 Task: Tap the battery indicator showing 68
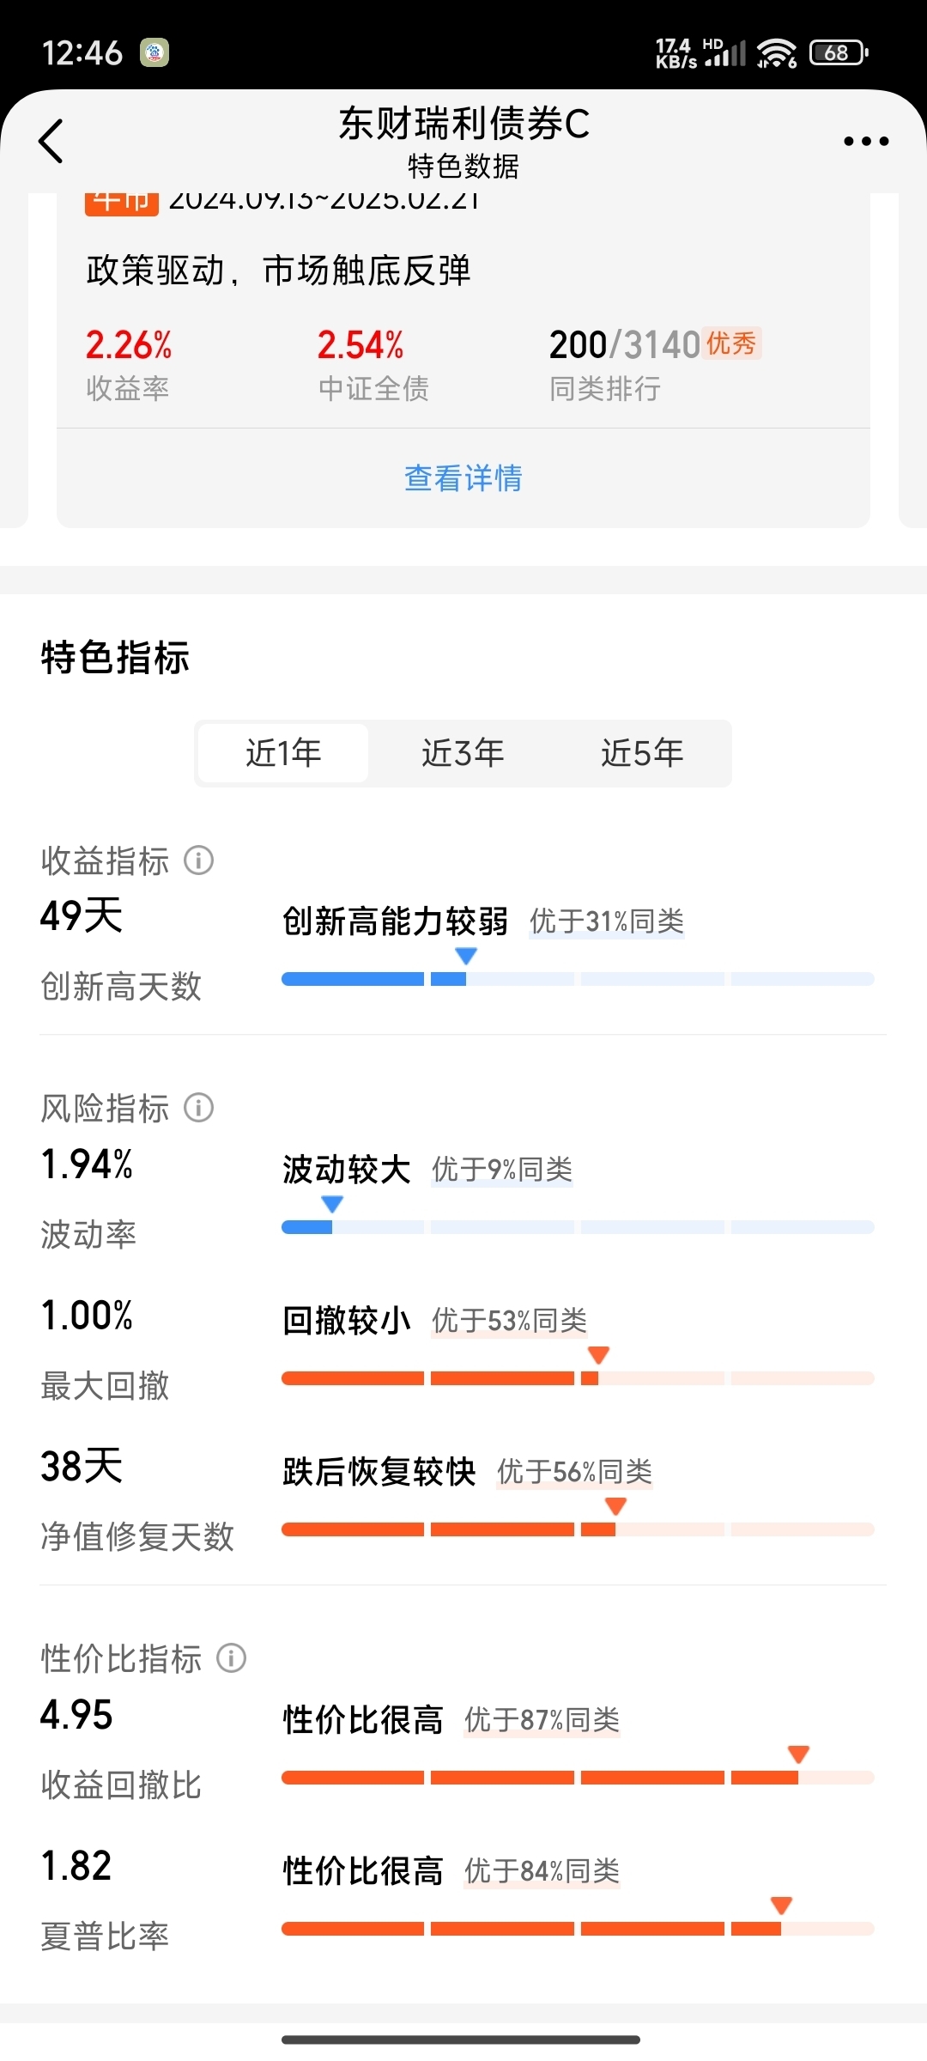tap(839, 53)
